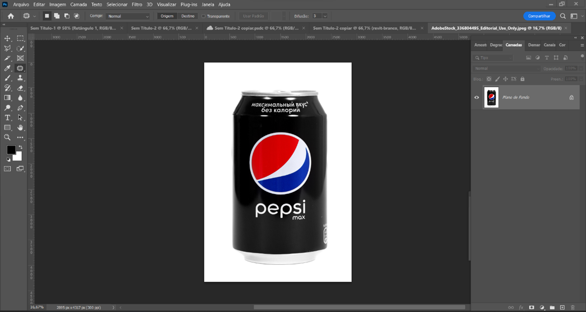Viewport: 586px width, 312px height.
Task: Toggle Quick Mask mode
Action: 8,169
